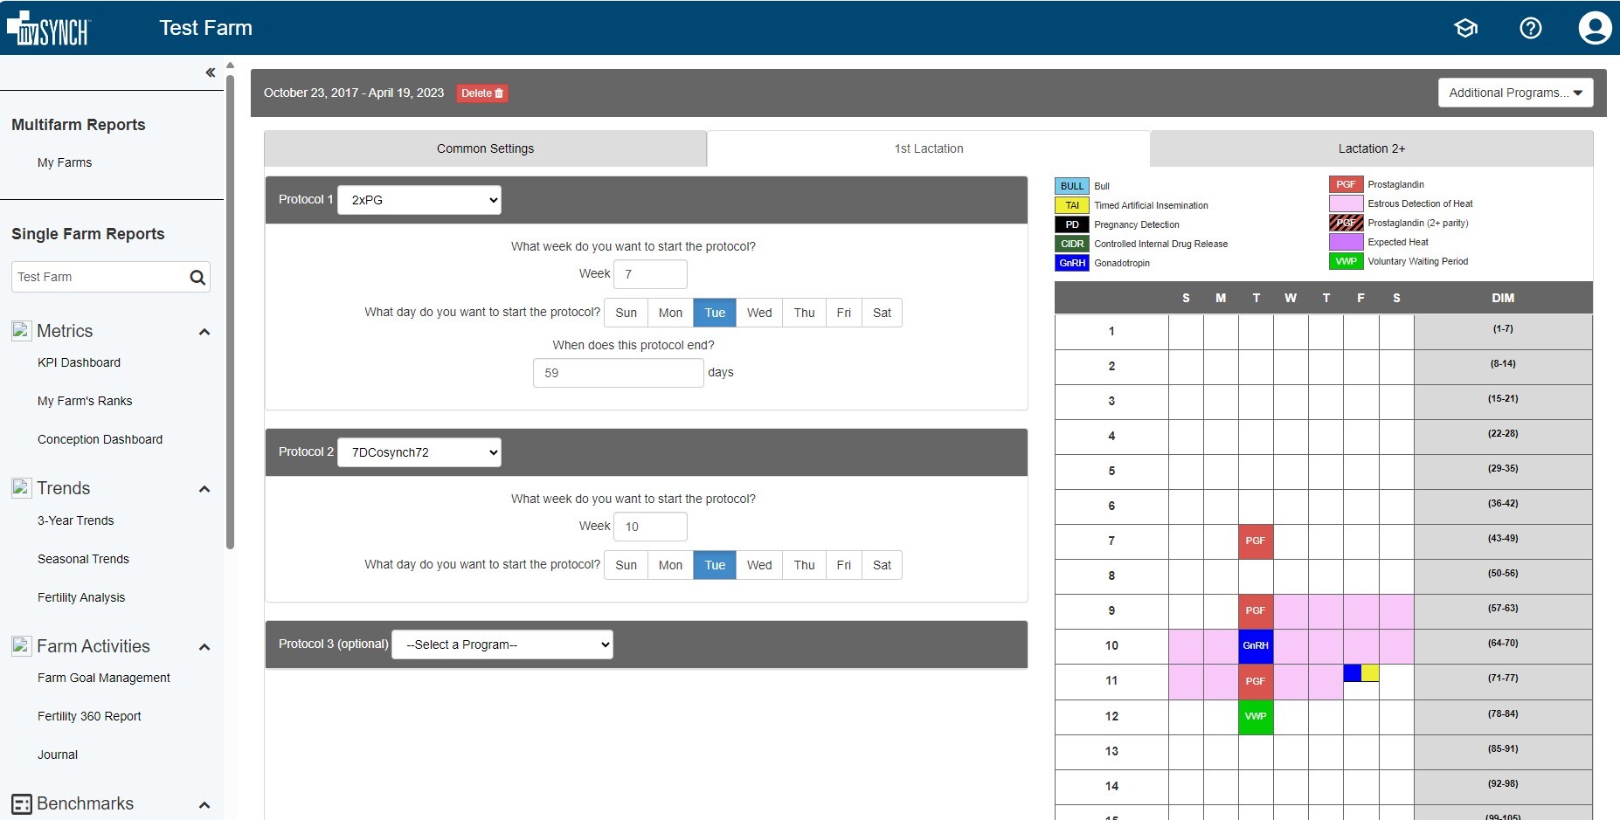Collapse the Farm Activities section chevron
The width and height of the screenshot is (1620, 820).
click(204, 647)
